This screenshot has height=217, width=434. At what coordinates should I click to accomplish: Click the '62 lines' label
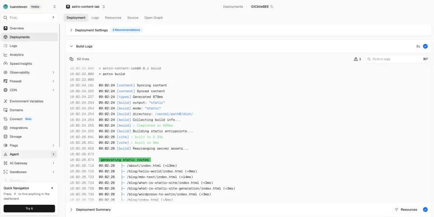[83, 59]
